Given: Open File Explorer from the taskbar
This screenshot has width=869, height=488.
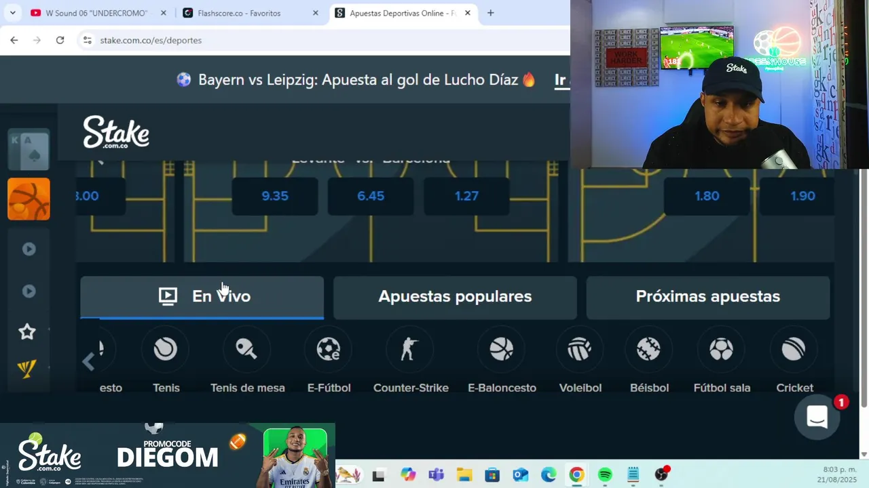Looking at the screenshot, I should 464,474.
